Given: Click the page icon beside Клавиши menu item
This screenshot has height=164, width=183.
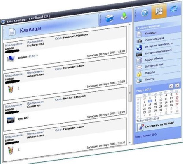Looking at the screenshot, I should point(139,34).
